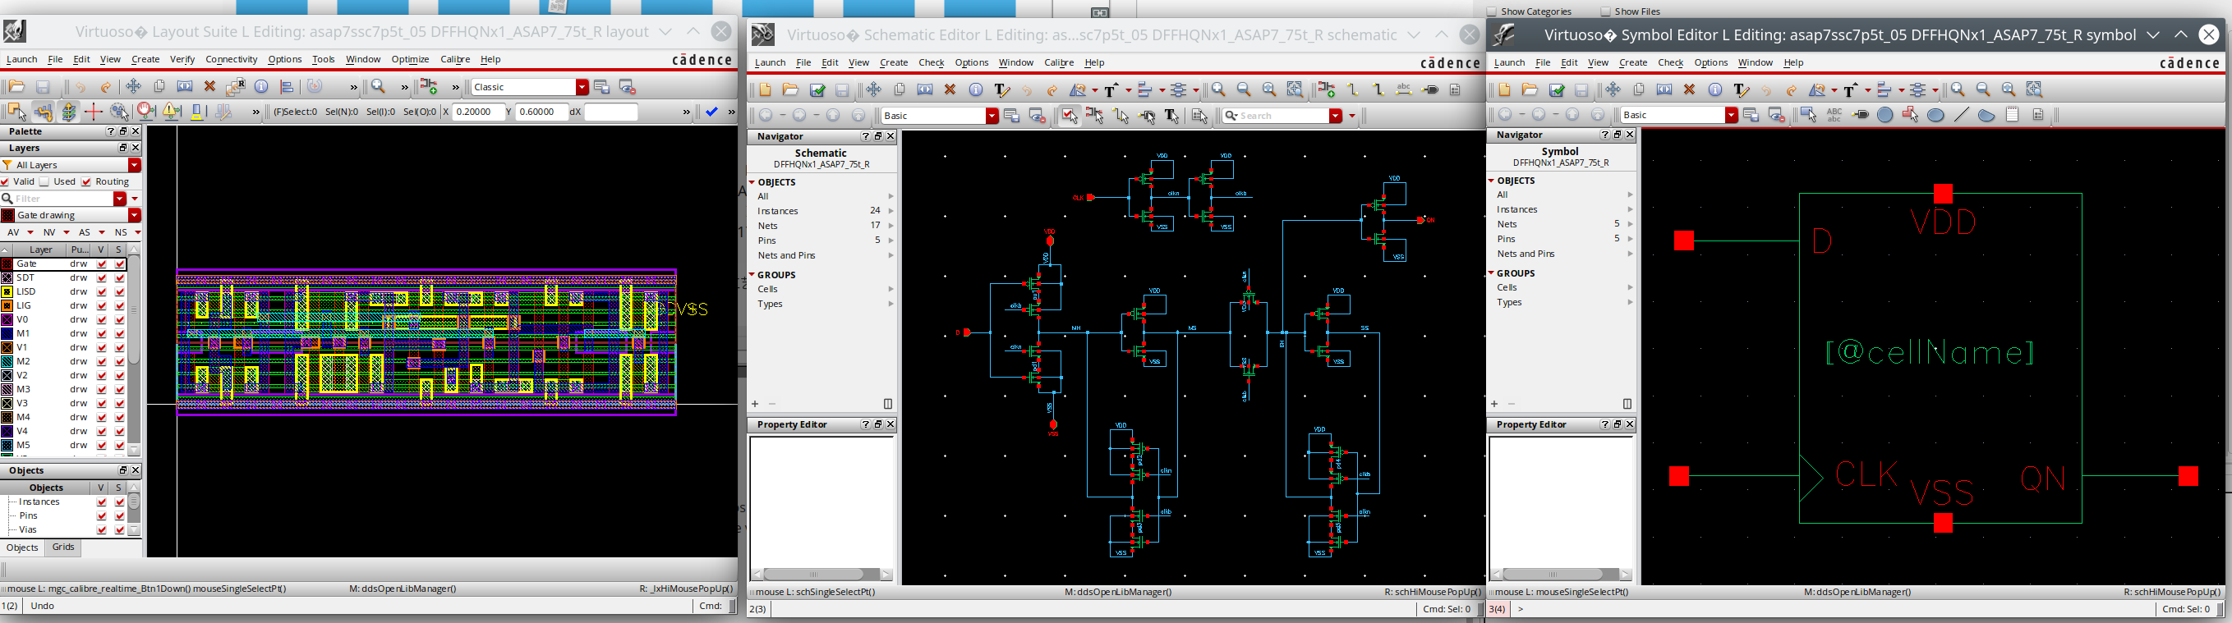Open the Gate drawing layer dropdown
Image resolution: width=2232 pixels, height=623 pixels.
[x=134, y=214]
